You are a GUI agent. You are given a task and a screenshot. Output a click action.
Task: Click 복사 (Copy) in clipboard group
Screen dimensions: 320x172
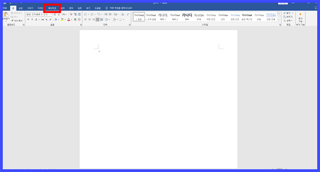coord(15,17)
